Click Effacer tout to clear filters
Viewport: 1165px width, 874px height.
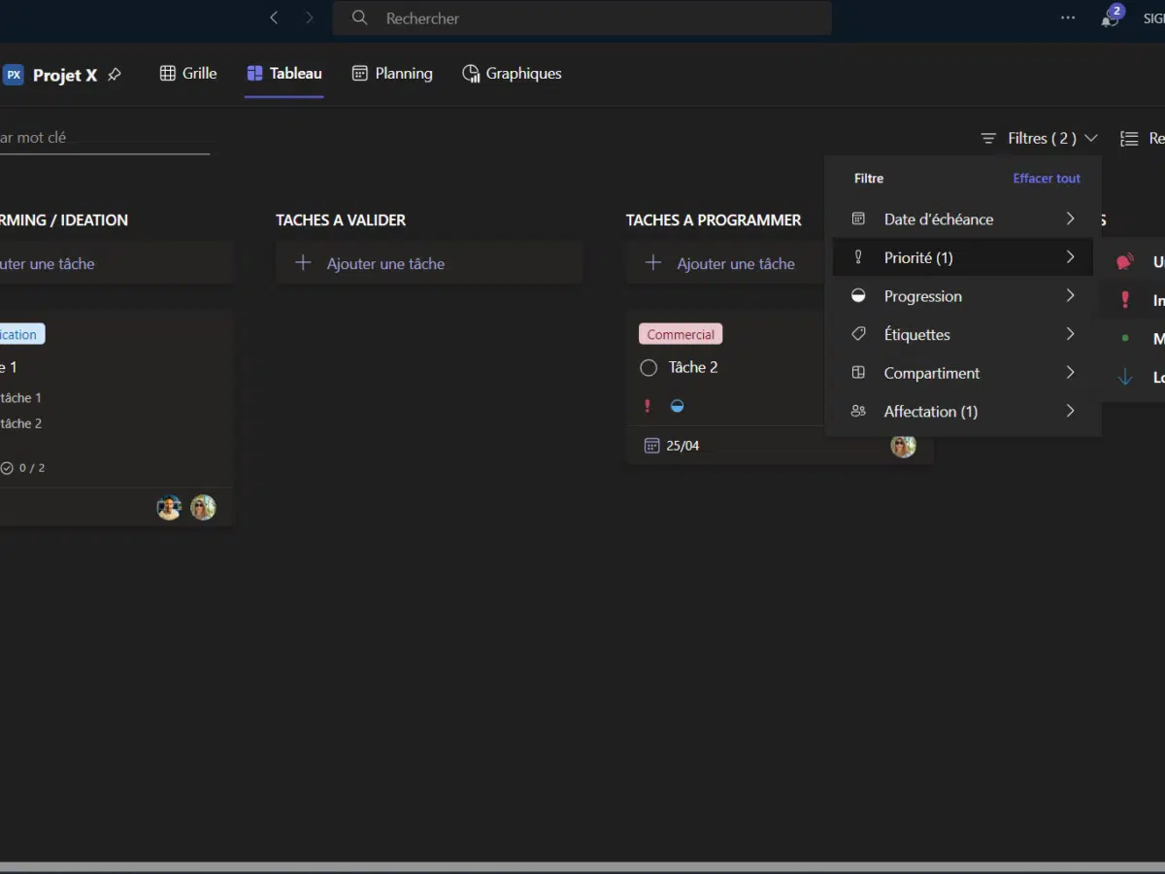click(1047, 179)
